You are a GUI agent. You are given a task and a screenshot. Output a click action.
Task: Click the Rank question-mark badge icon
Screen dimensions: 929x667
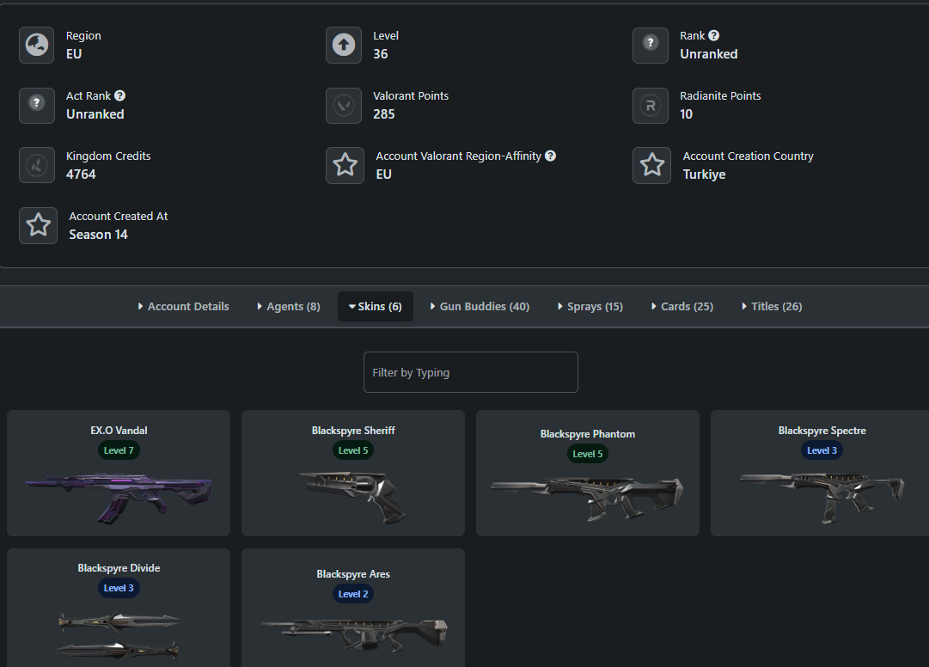(651, 45)
